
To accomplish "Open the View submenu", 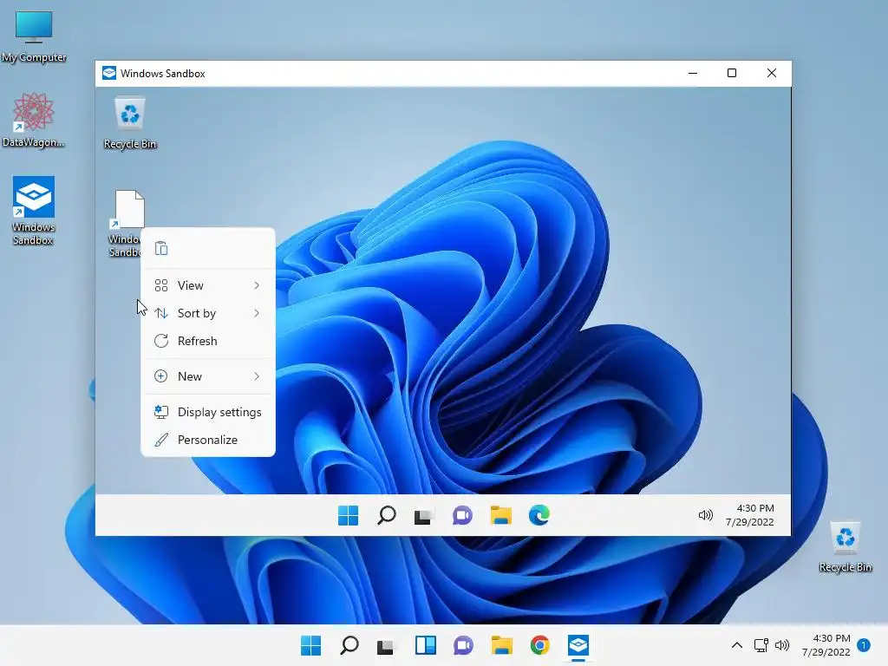I will click(208, 285).
